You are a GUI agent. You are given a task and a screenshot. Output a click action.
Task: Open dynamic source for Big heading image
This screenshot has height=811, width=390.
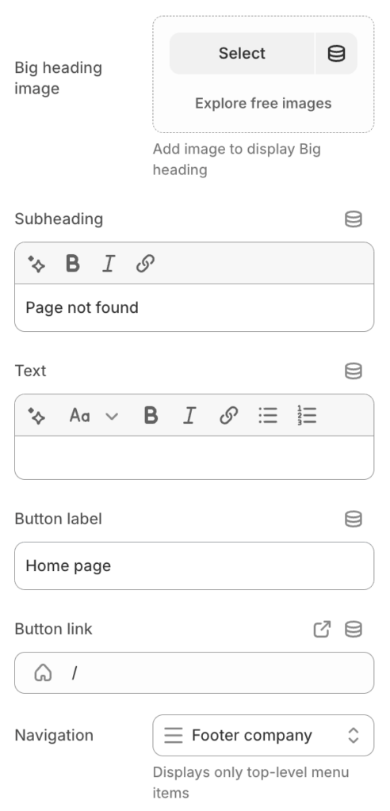click(337, 53)
